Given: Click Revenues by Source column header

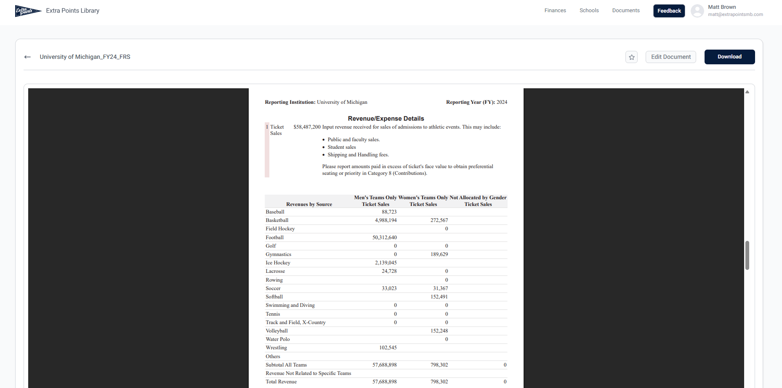Looking at the screenshot, I should coord(309,204).
